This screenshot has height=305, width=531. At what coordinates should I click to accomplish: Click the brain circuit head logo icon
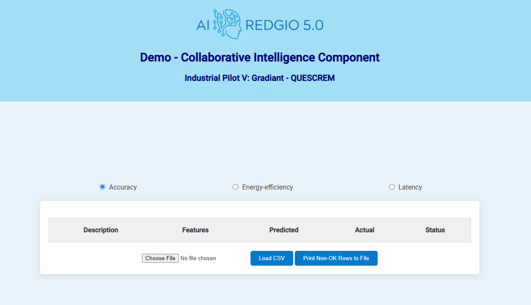coord(227,25)
